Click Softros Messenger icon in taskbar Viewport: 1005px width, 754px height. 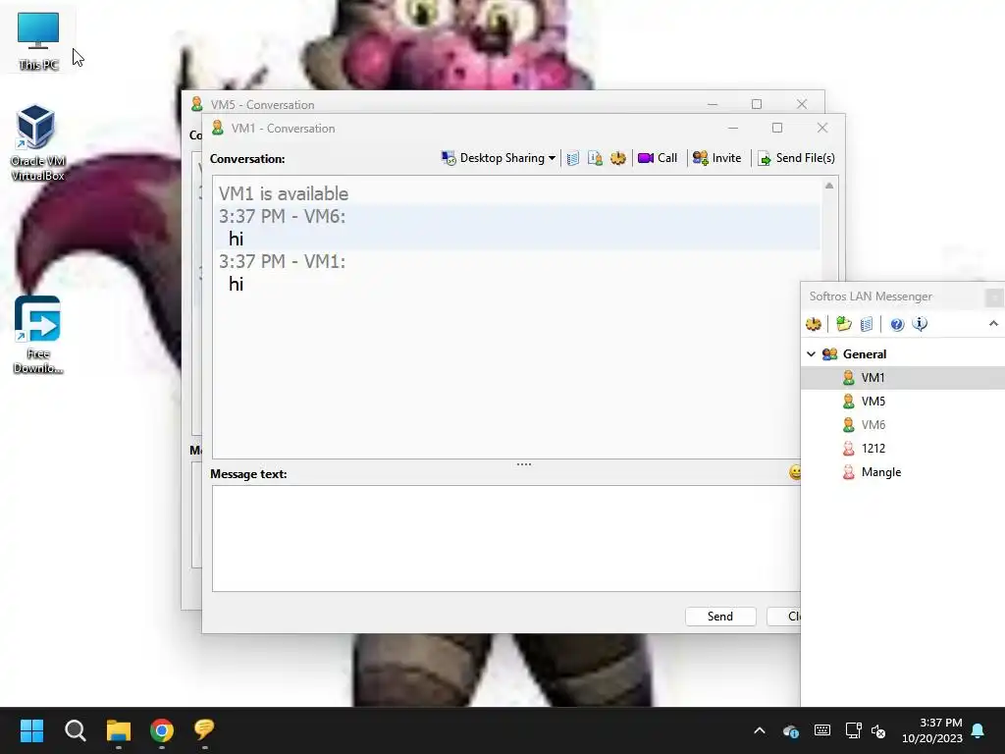tap(204, 730)
